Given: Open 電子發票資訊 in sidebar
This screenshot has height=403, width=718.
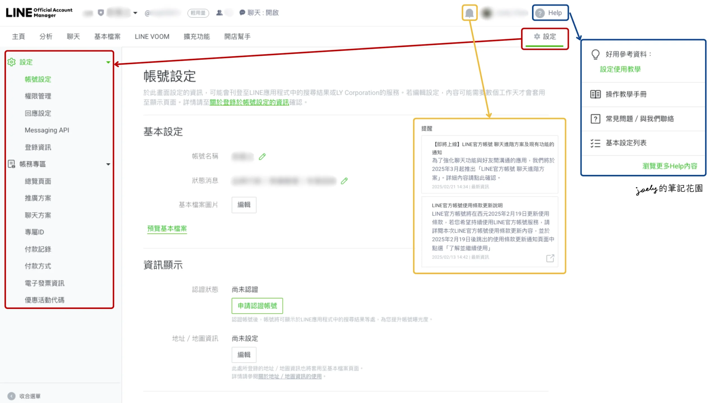Looking at the screenshot, I should (x=45, y=283).
